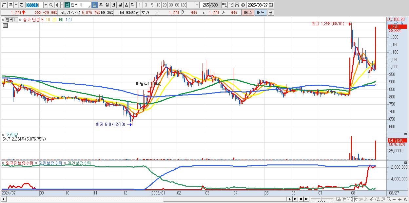Select the 년 yearly chart period
409x203 pixels.
tap(113, 5)
